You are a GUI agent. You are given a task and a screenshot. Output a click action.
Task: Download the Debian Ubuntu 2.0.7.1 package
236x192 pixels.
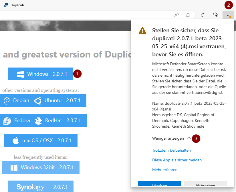click(43, 100)
